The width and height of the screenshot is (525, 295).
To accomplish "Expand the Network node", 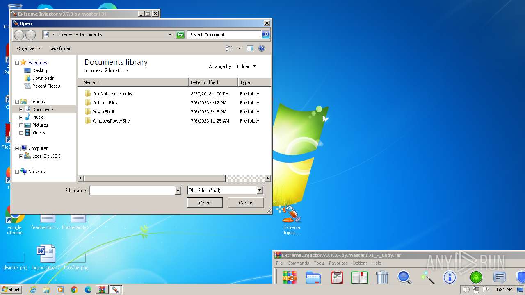I will click(x=17, y=172).
